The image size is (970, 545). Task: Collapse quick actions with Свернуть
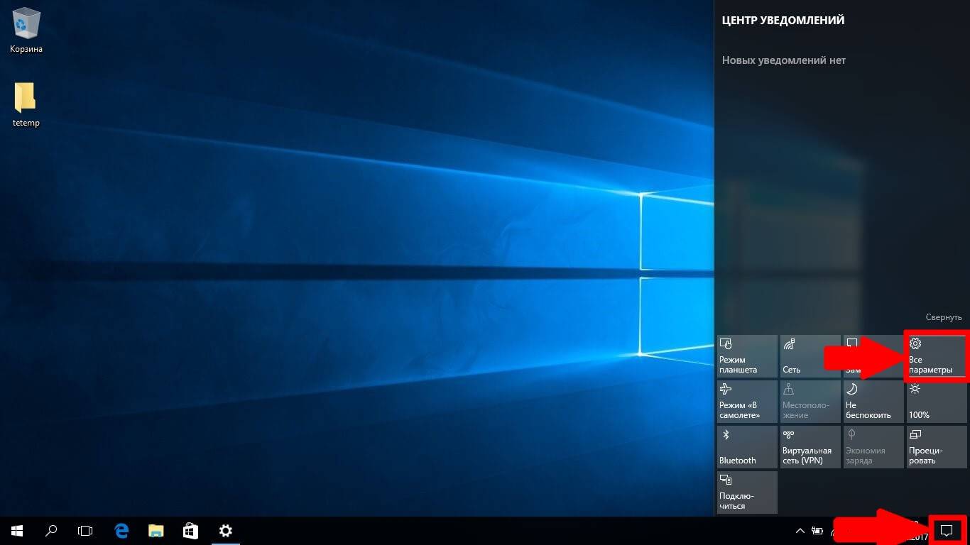coord(943,317)
